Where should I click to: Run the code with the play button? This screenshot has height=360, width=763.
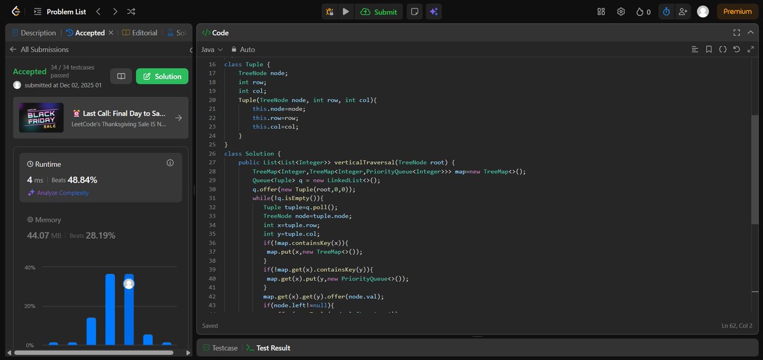click(x=346, y=11)
